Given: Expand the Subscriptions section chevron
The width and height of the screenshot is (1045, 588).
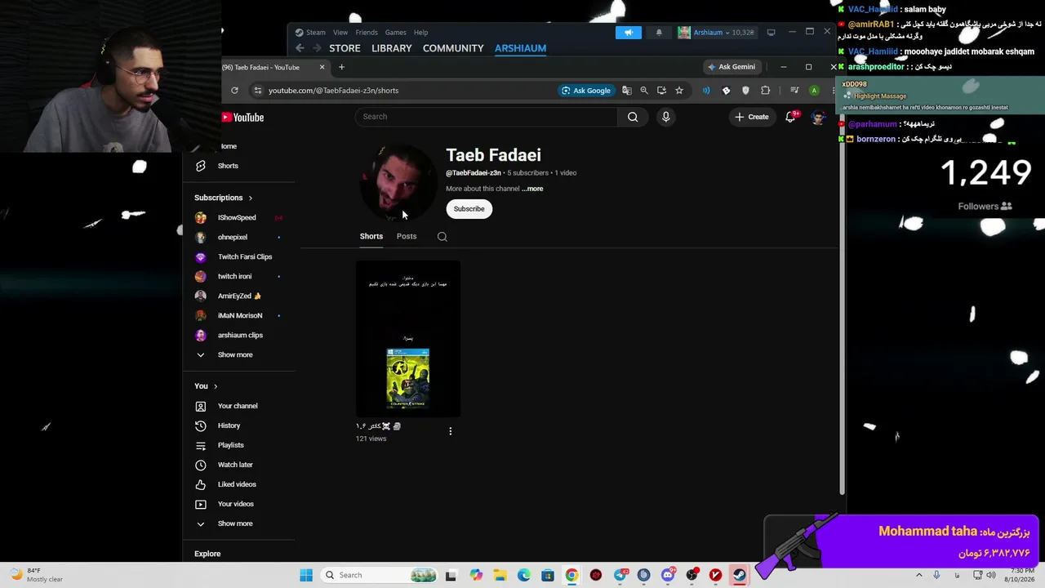Looking at the screenshot, I should pos(251,198).
